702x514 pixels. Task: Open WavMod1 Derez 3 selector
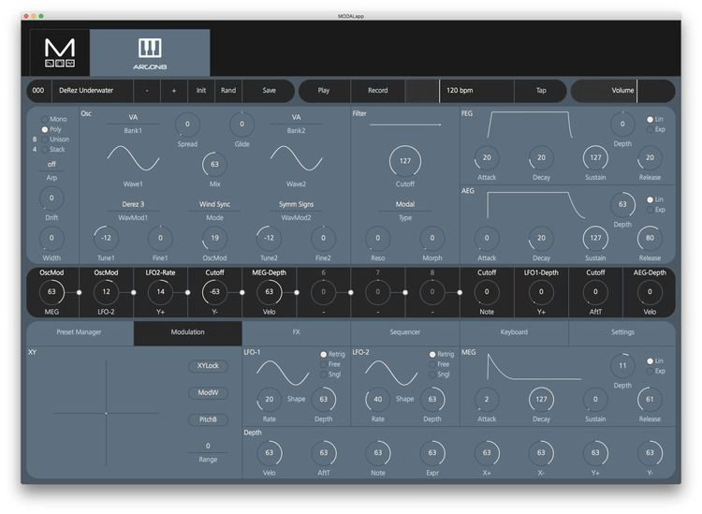click(x=133, y=204)
